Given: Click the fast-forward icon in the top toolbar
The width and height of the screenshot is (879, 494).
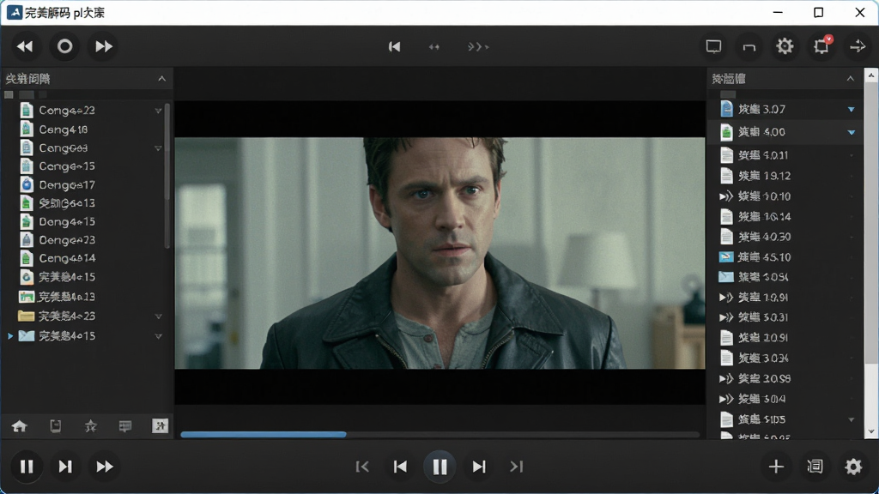Looking at the screenshot, I should click(x=104, y=46).
